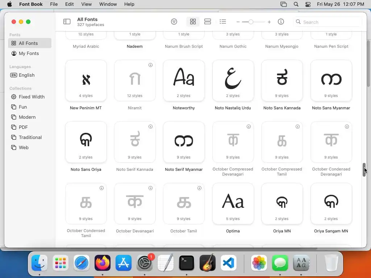This screenshot has width=371, height=278.
Task: Open the Help menu
Action: 129,4
